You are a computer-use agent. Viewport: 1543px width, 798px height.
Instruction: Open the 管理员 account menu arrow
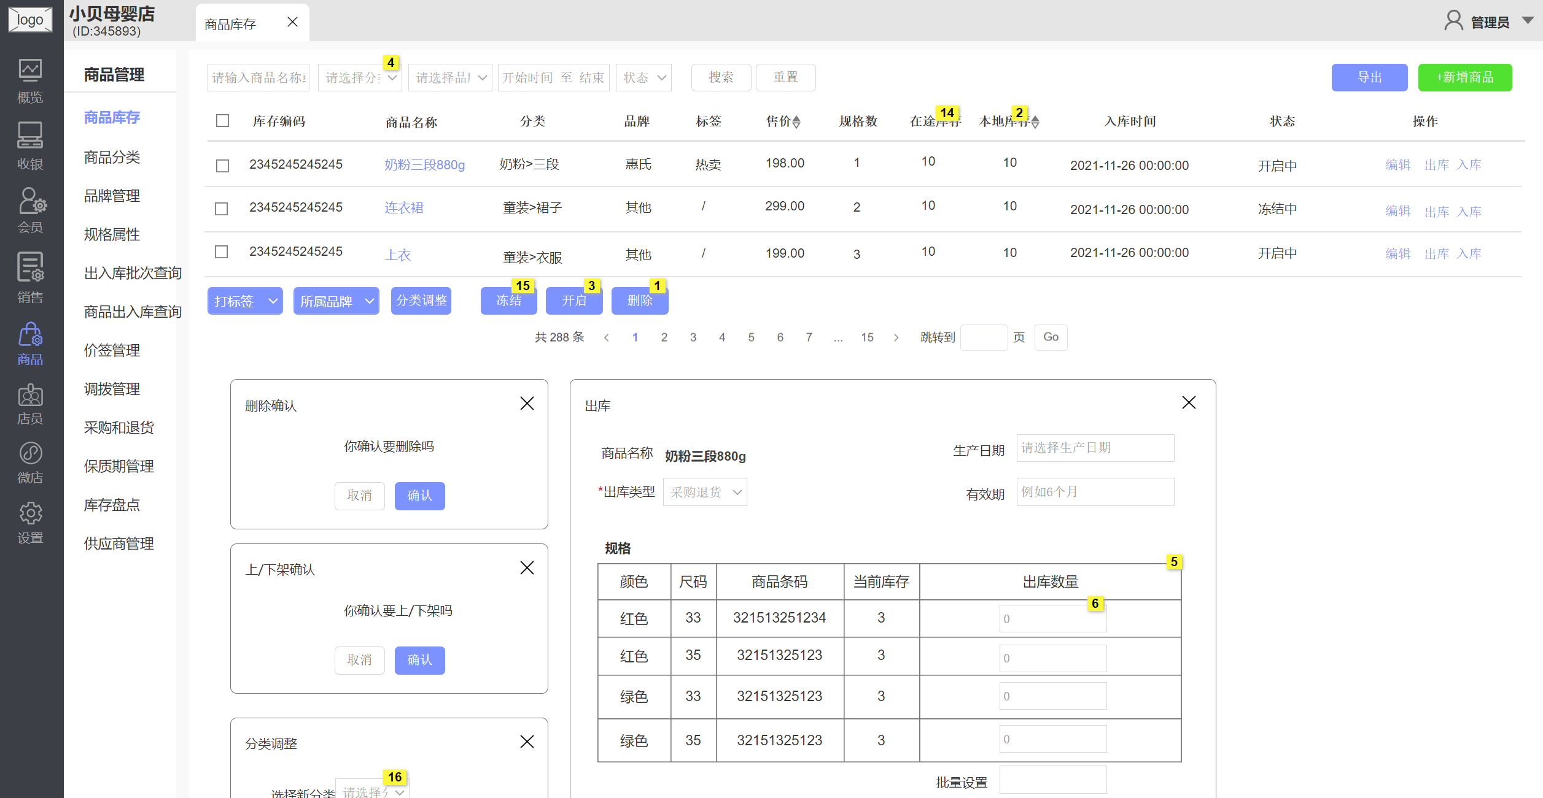1528,21
